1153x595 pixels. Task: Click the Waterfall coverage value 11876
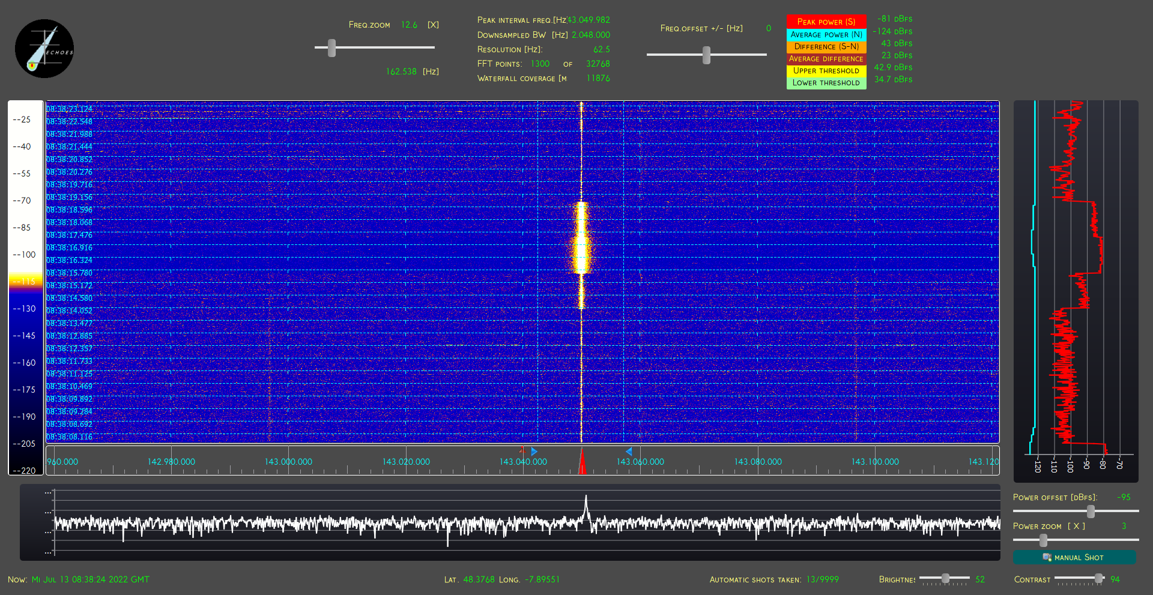click(x=598, y=78)
